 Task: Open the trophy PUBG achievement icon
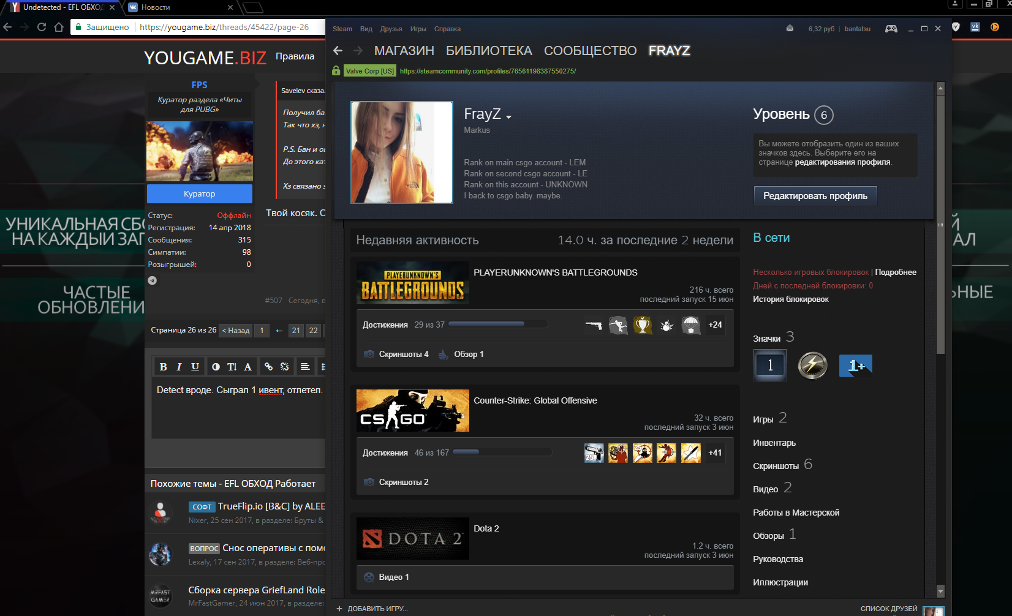pyautogui.click(x=643, y=325)
